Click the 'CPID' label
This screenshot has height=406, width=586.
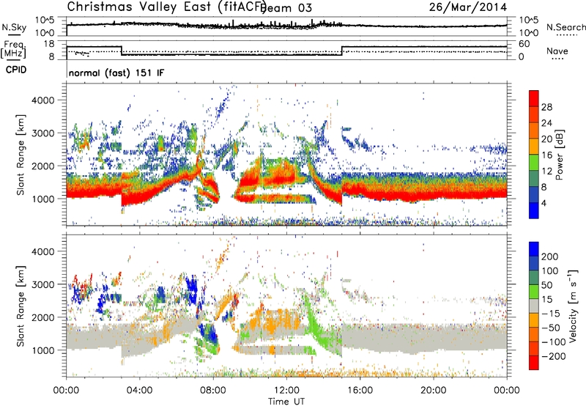pos(16,70)
